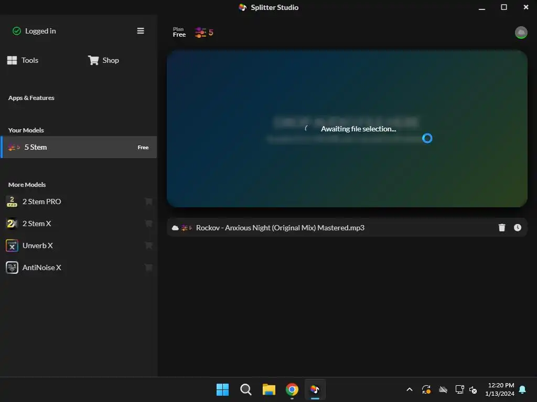The image size is (537, 402).
Task: Click the Logged in status checkmark icon
Action: [x=17, y=31]
